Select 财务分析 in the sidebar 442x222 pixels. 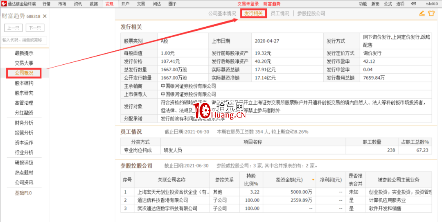24,123
